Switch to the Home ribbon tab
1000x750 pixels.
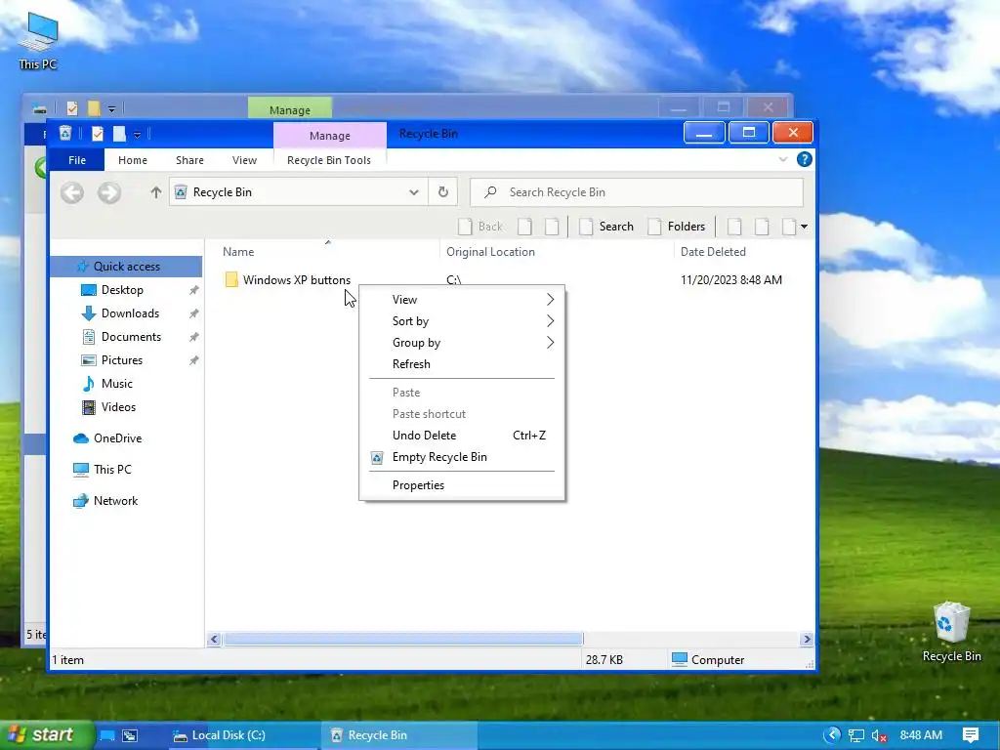click(133, 160)
